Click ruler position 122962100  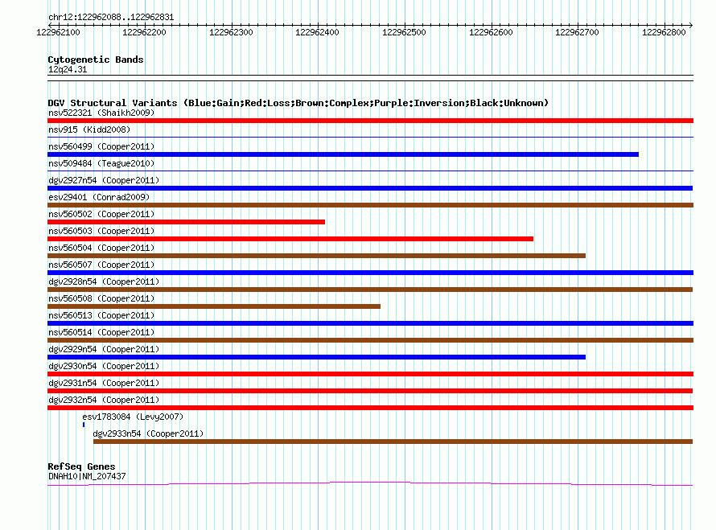[x=58, y=32]
